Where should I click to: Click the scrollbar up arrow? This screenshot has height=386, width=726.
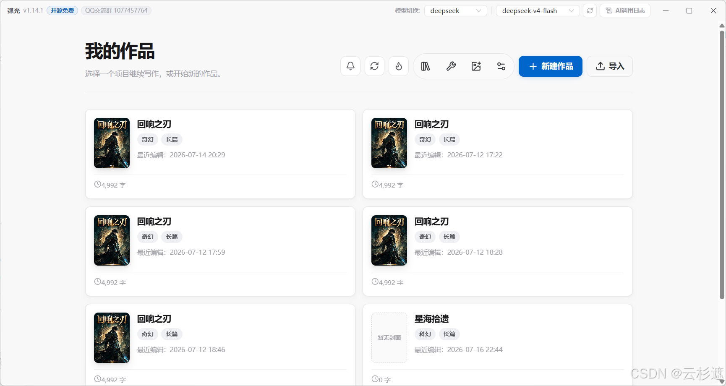[722, 26]
